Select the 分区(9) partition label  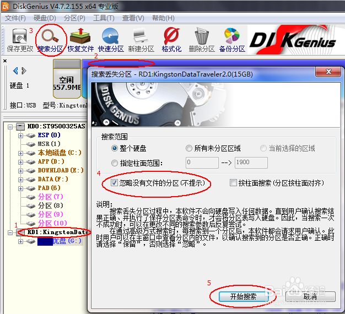click(x=50, y=214)
